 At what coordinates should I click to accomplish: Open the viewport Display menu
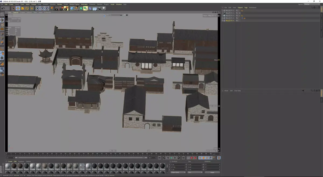tap(23, 12)
